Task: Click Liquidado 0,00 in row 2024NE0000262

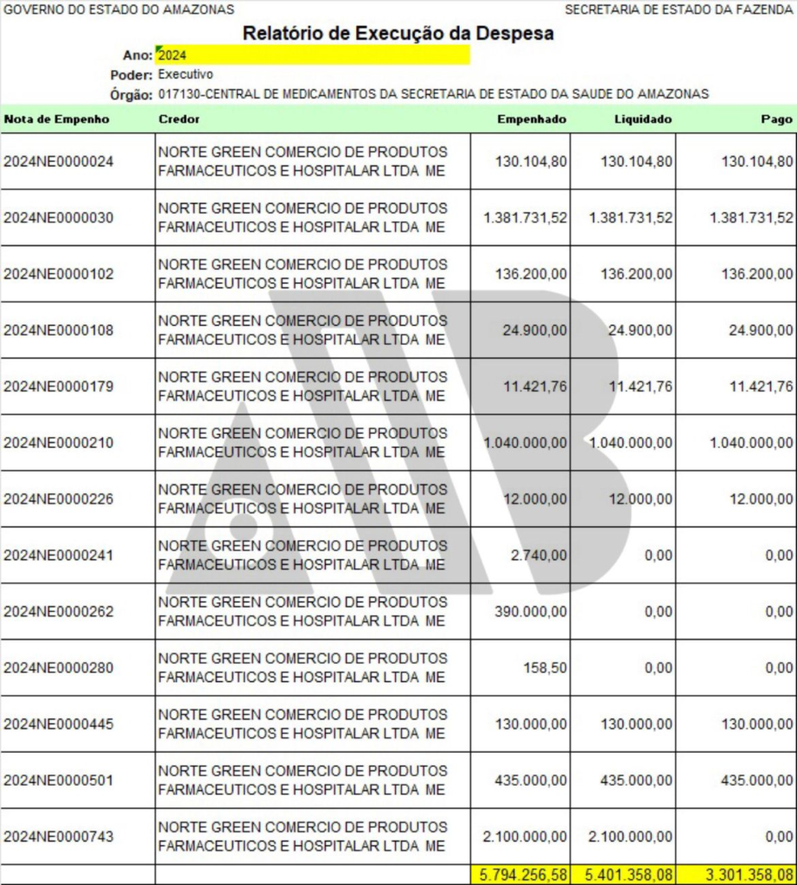Action: (x=659, y=611)
